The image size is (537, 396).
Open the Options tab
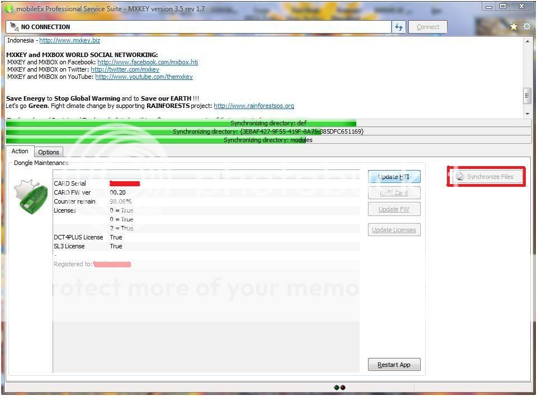pos(48,152)
